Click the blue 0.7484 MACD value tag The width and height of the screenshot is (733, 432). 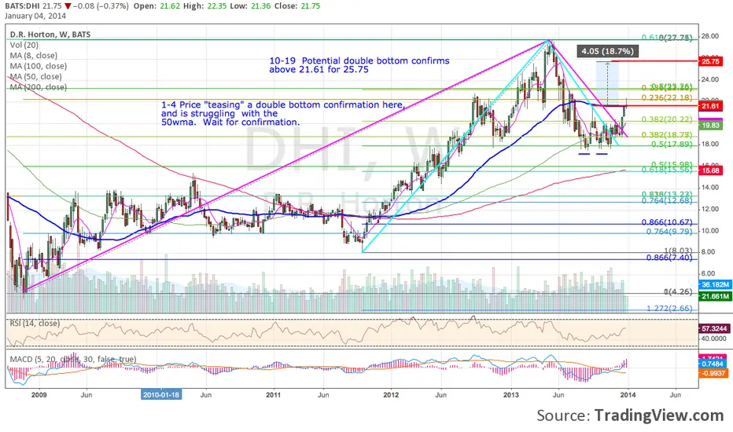712,364
